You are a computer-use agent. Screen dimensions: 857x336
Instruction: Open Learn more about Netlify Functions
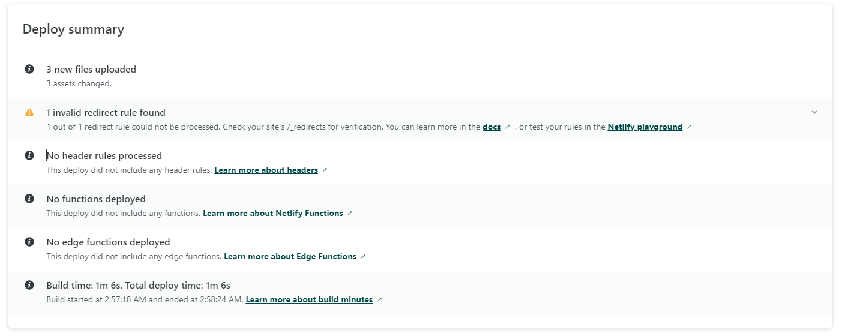[x=273, y=214]
